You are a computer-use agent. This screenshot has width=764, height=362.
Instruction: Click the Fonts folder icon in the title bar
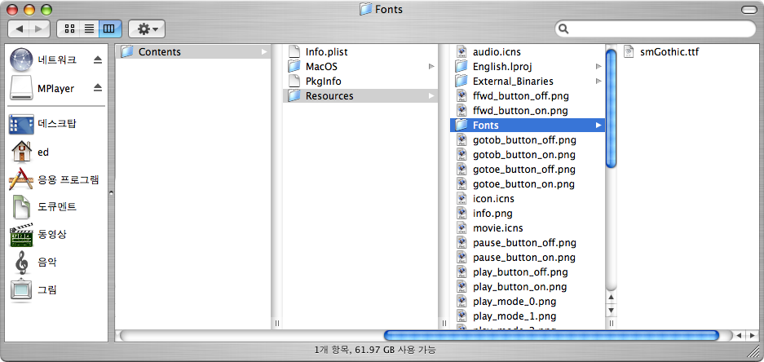point(365,9)
